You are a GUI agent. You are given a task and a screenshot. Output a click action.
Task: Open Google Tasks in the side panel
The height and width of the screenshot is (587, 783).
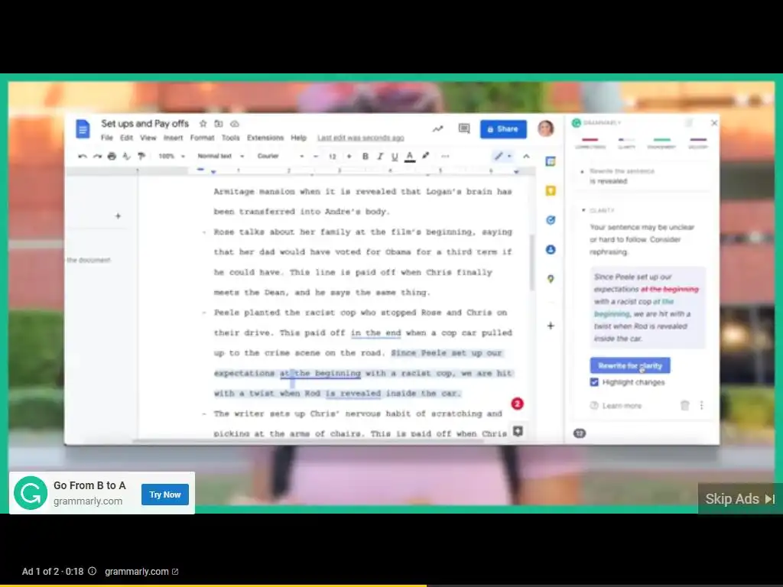pos(551,220)
